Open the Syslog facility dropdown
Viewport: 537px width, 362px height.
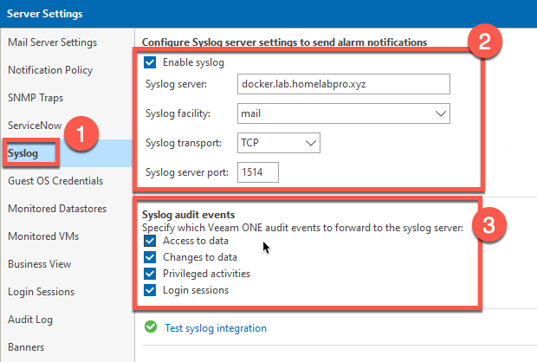point(343,113)
